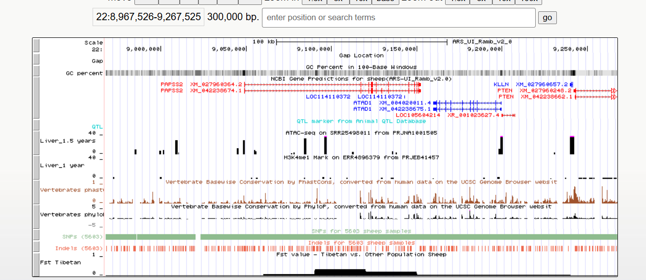Click Vertebrate Basewise Conservation by PhyloP title
This screenshot has width=646, height=280.
click(361, 207)
